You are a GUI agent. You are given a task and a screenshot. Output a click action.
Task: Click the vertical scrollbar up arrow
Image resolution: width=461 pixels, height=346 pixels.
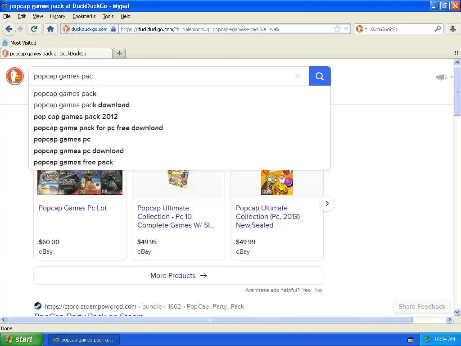pos(457,62)
